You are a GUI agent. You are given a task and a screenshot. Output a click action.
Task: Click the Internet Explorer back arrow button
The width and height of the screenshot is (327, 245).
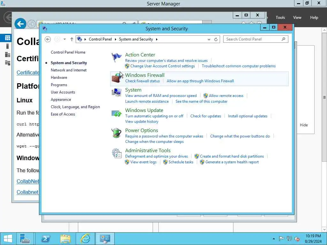pos(20,24)
